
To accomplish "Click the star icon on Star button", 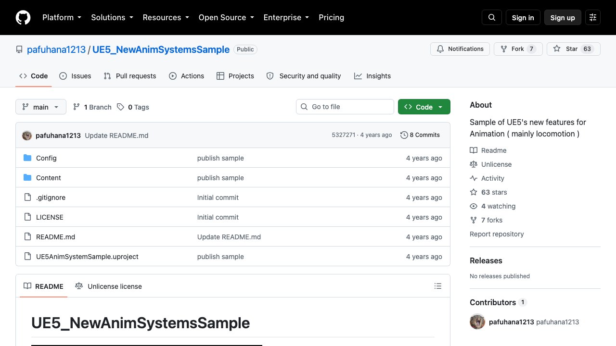I will coord(557,49).
